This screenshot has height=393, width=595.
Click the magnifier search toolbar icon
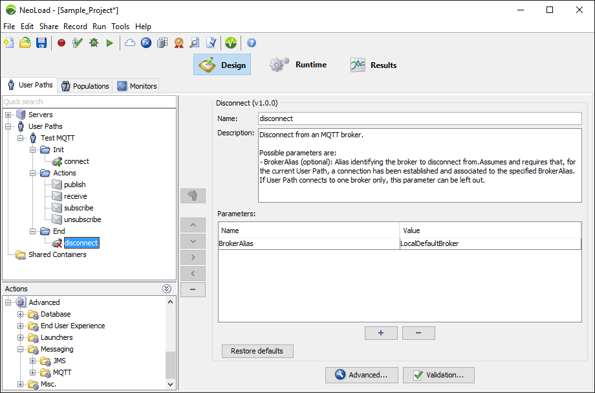coord(195,43)
